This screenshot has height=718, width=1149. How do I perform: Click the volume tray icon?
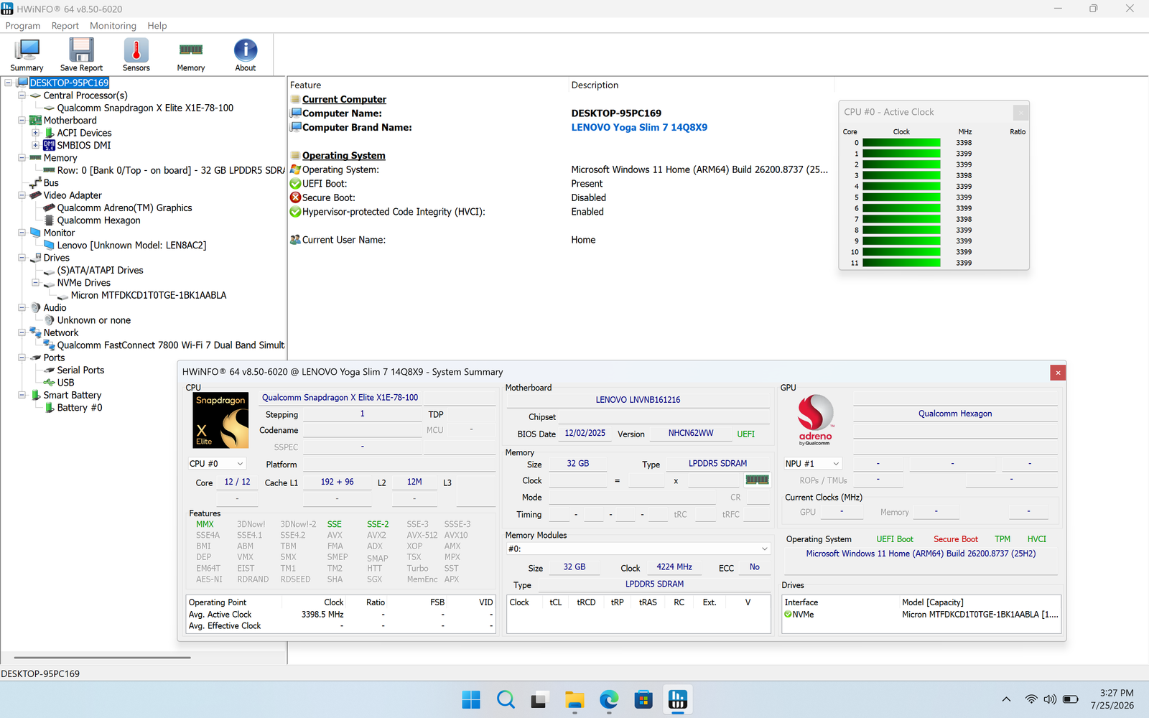[x=1050, y=699]
